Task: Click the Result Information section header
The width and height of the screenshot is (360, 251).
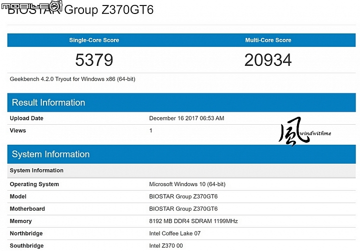Action: pyautogui.click(x=181, y=102)
